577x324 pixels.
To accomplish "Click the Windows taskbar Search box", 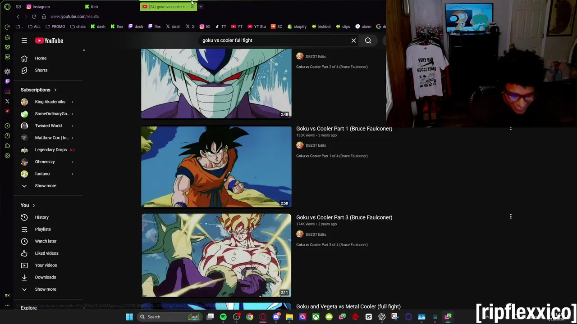I will coord(169,317).
